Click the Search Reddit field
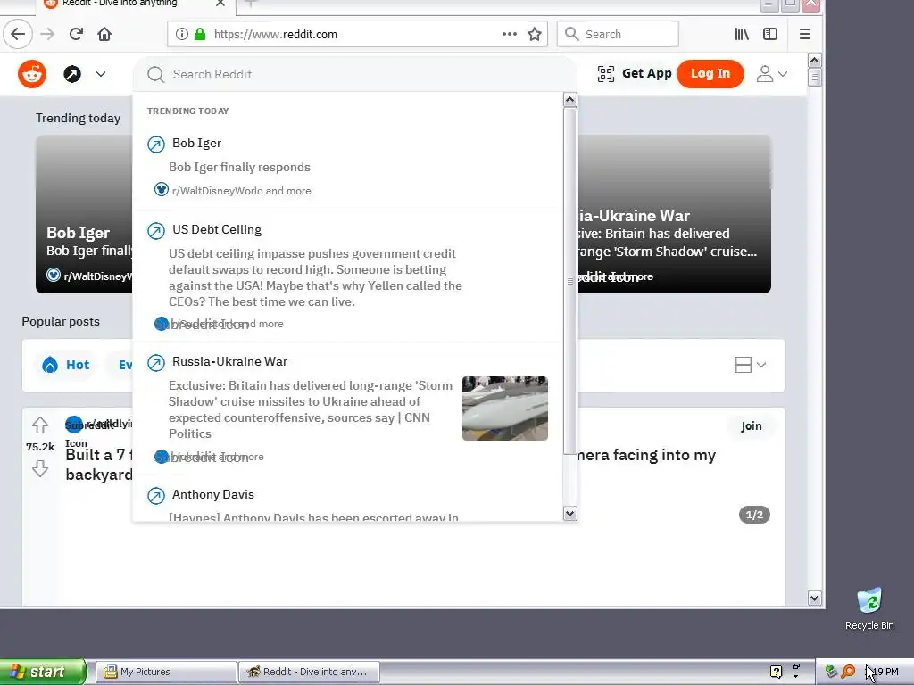 [354, 74]
